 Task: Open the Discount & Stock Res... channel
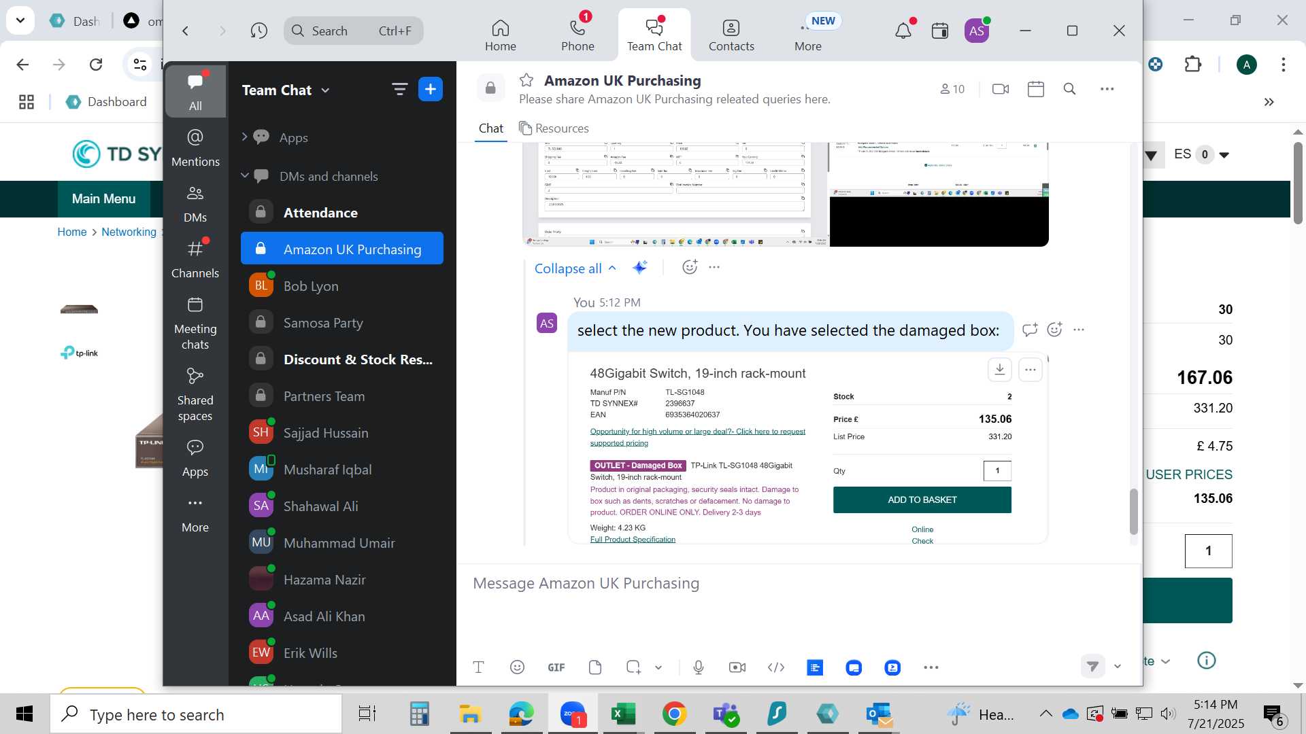coord(342,360)
